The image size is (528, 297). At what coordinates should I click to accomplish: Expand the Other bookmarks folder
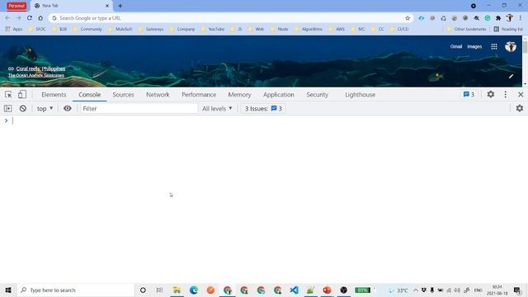[x=466, y=30]
